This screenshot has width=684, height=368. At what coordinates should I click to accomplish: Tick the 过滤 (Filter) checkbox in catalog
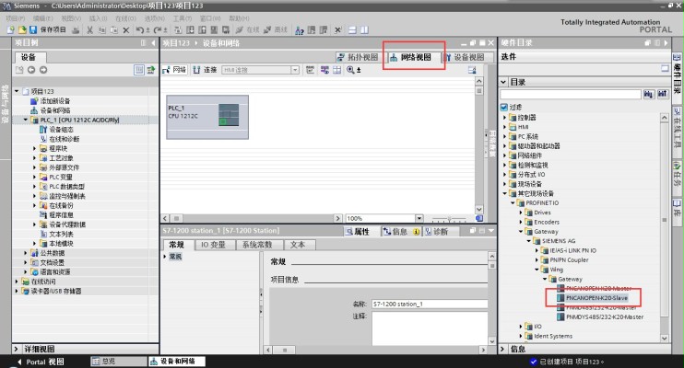pos(504,107)
